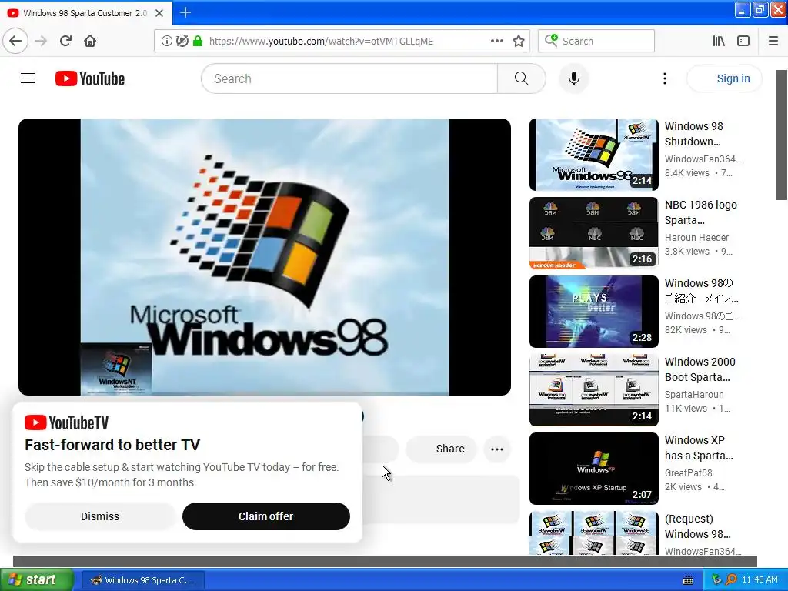Show site information icon in address bar
The height and width of the screenshot is (591, 788).
pos(166,42)
